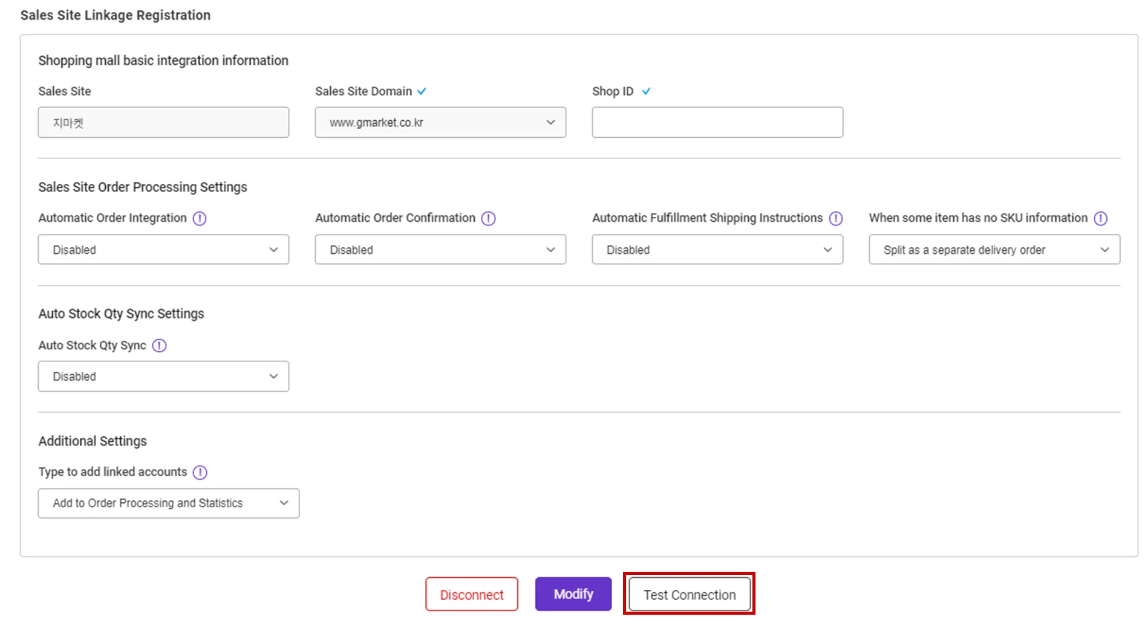Image resolution: width=1148 pixels, height=628 pixels.
Task: Click the Sales Site text field
Action: pos(163,123)
